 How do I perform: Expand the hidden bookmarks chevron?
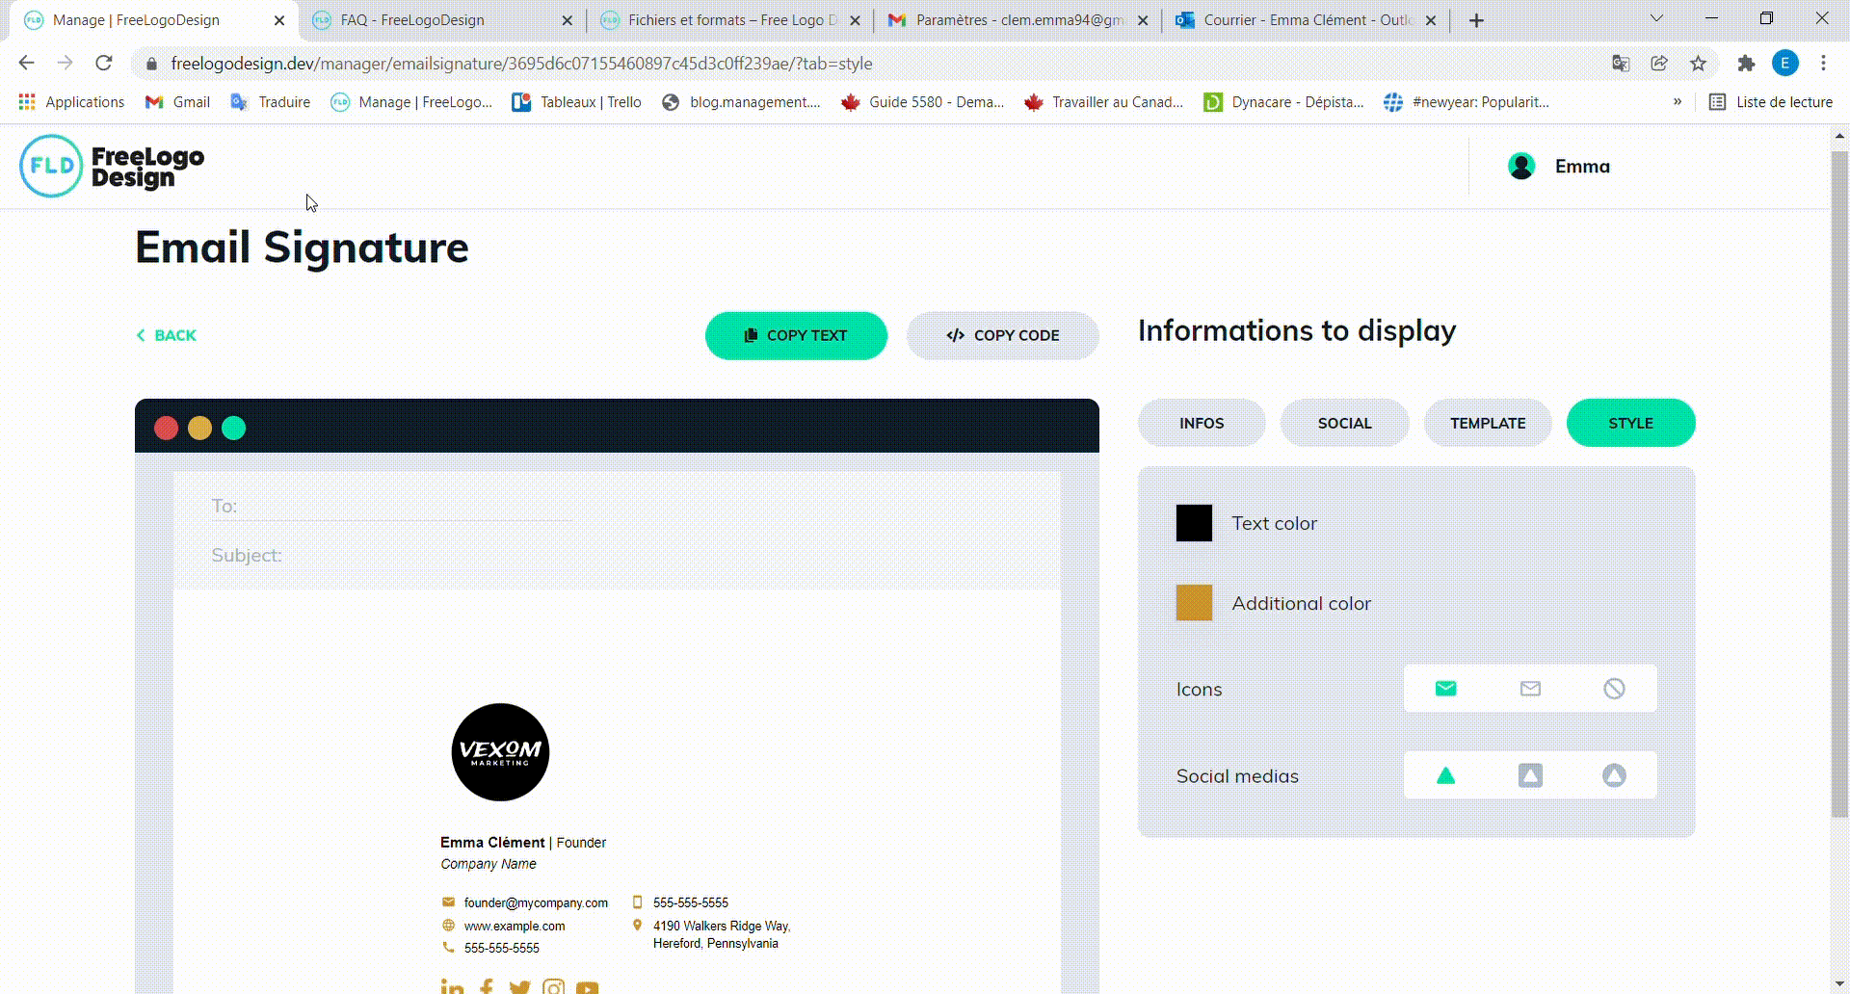[x=1678, y=101]
